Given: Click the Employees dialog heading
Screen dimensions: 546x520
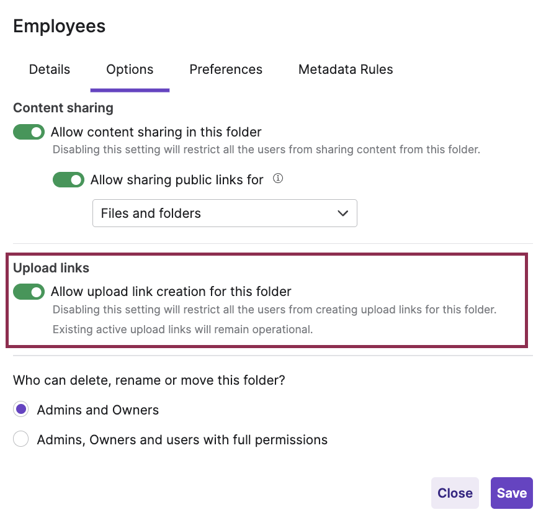Looking at the screenshot, I should [x=59, y=26].
